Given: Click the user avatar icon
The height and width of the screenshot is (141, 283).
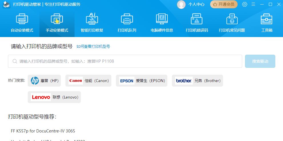Looking at the screenshot, I should coord(181,4).
